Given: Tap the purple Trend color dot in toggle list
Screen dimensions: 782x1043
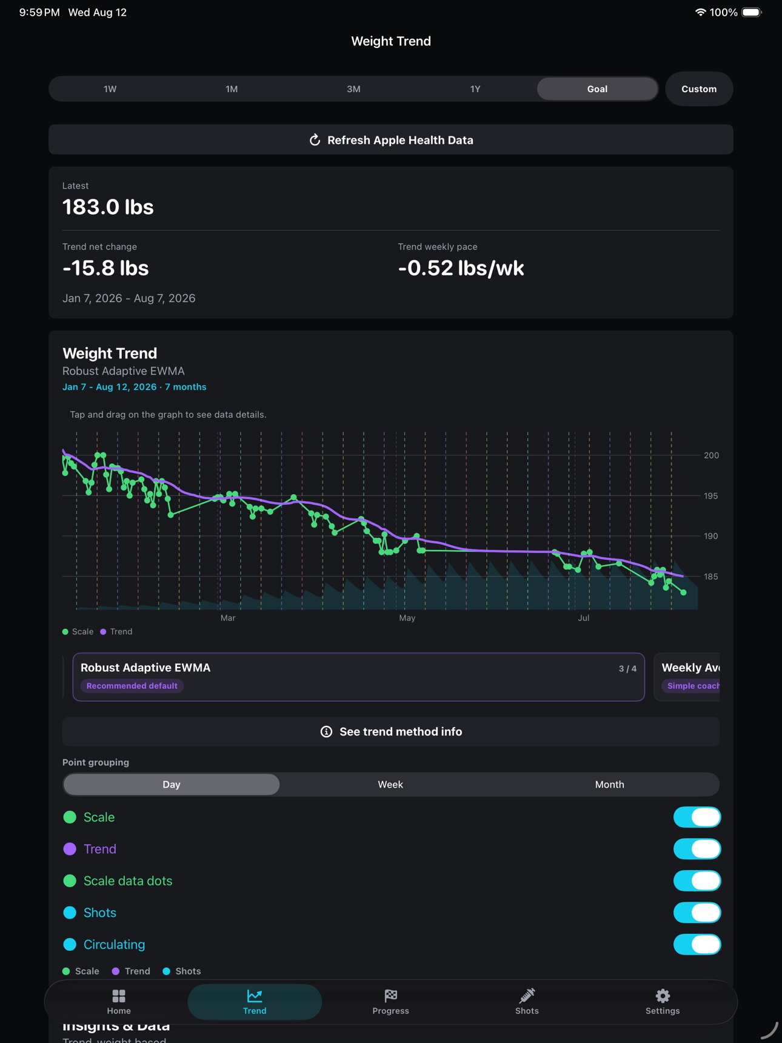Looking at the screenshot, I should pyautogui.click(x=70, y=849).
